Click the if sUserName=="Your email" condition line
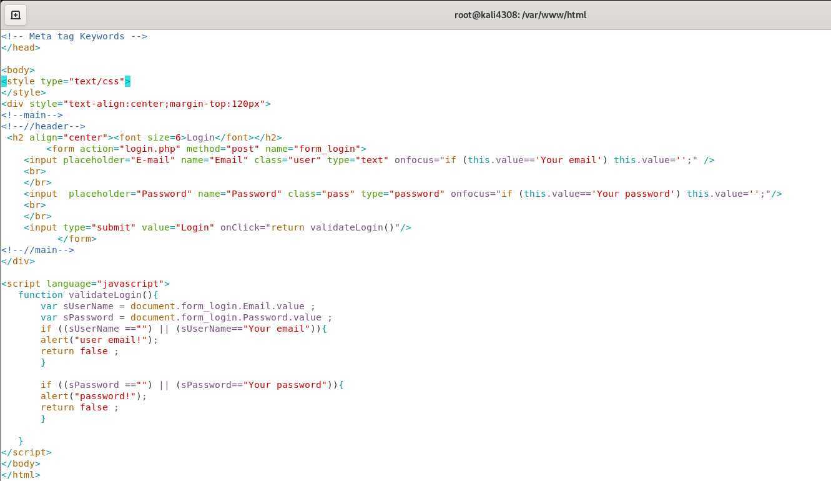 184,329
